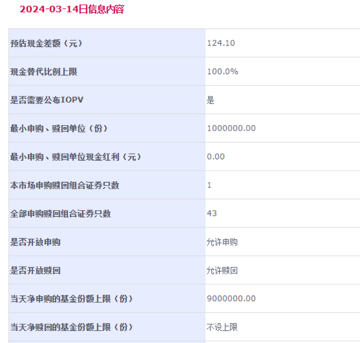This screenshot has height=343, width=360.
Task: Select the 最小申购、赎回单位现金红利（元） label
Action: [76, 157]
